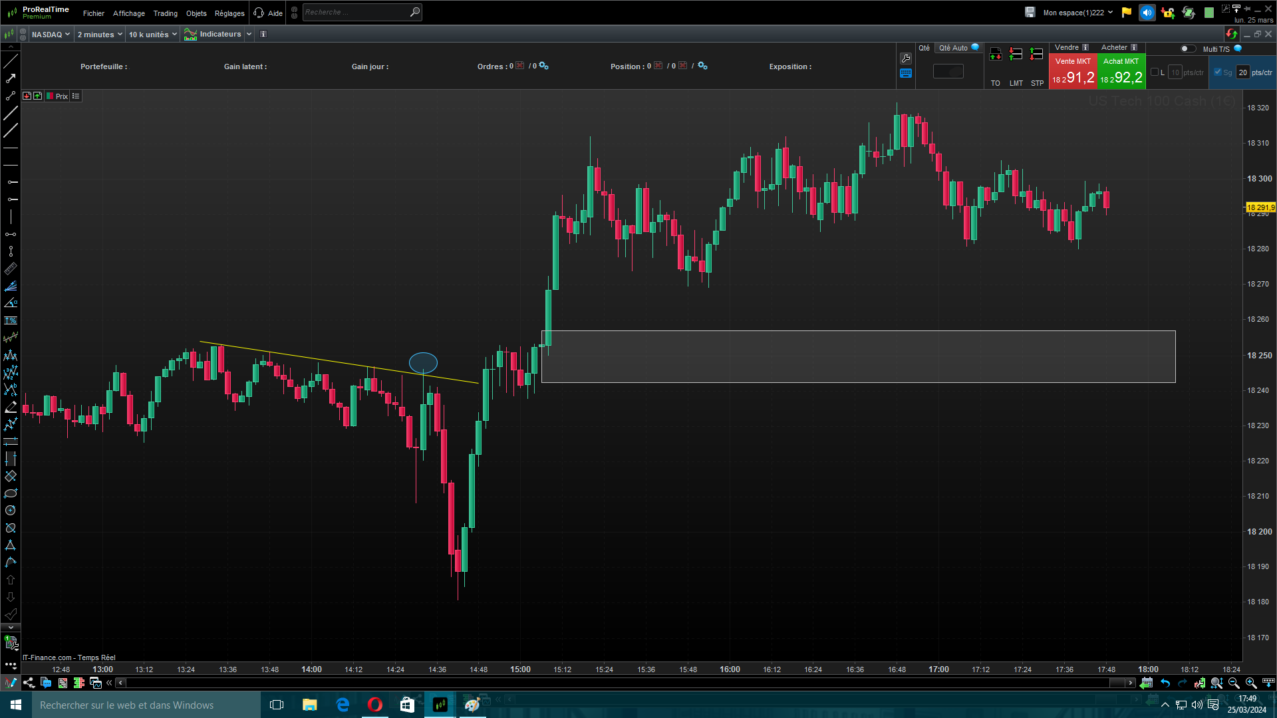Enable the L limit checkbox
The height and width of the screenshot is (718, 1277).
1155,72
